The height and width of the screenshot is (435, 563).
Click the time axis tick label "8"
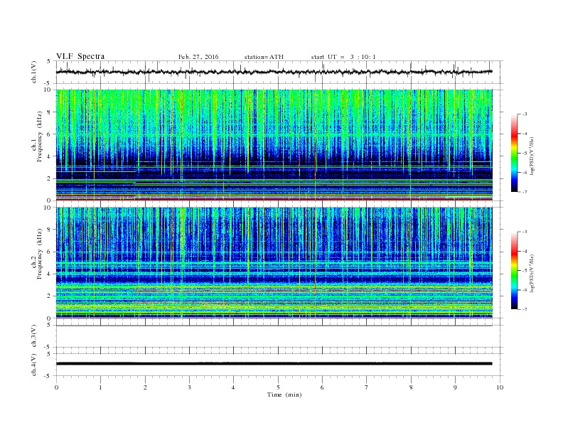pyautogui.click(x=411, y=387)
